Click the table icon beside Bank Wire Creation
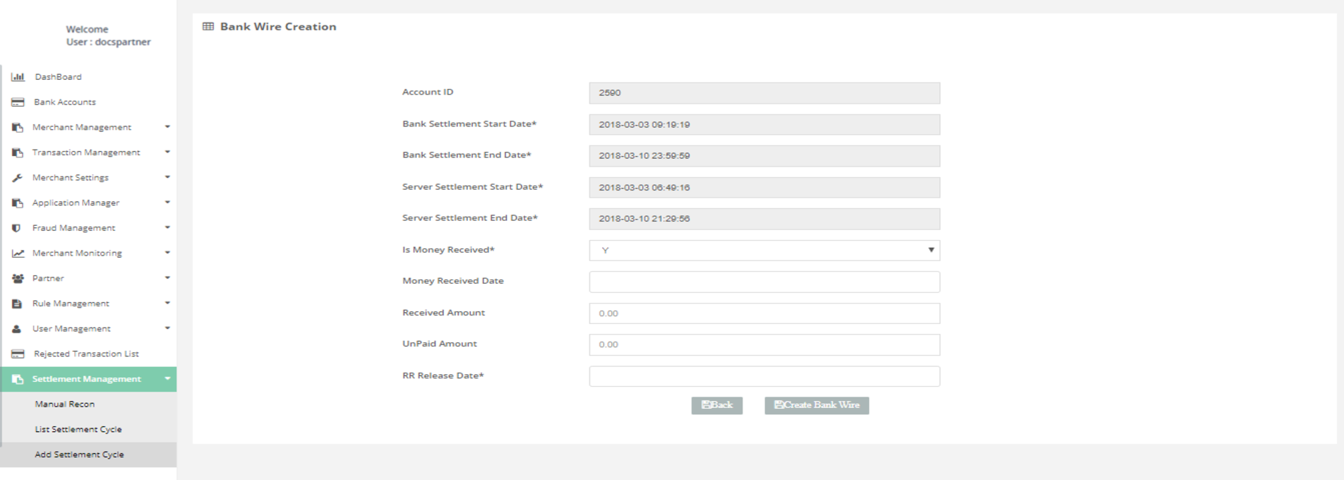The height and width of the screenshot is (480, 1344). [208, 27]
